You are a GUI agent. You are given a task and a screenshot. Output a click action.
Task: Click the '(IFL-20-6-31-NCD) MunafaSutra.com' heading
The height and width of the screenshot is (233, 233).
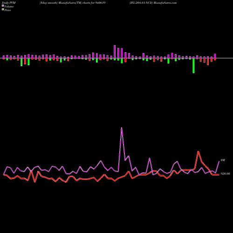click(153, 3)
